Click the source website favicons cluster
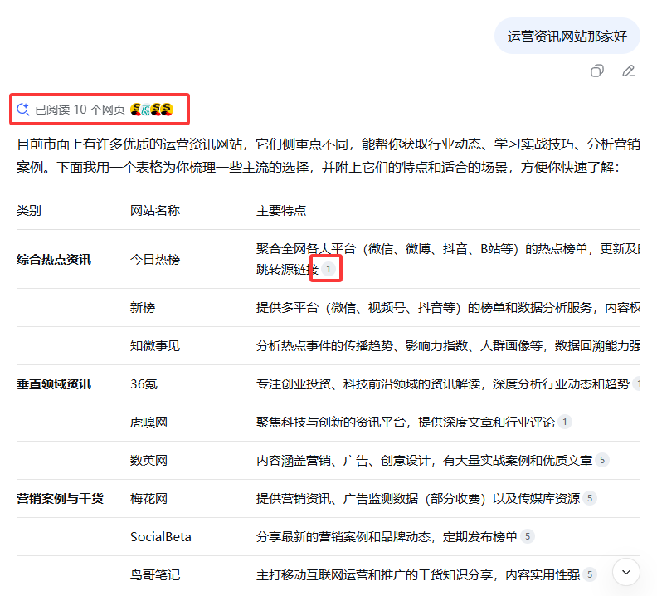The height and width of the screenshot is (596, 657). pos(152,110)
